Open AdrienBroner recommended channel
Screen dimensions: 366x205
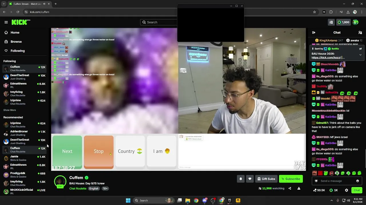[x=25, y=133]
